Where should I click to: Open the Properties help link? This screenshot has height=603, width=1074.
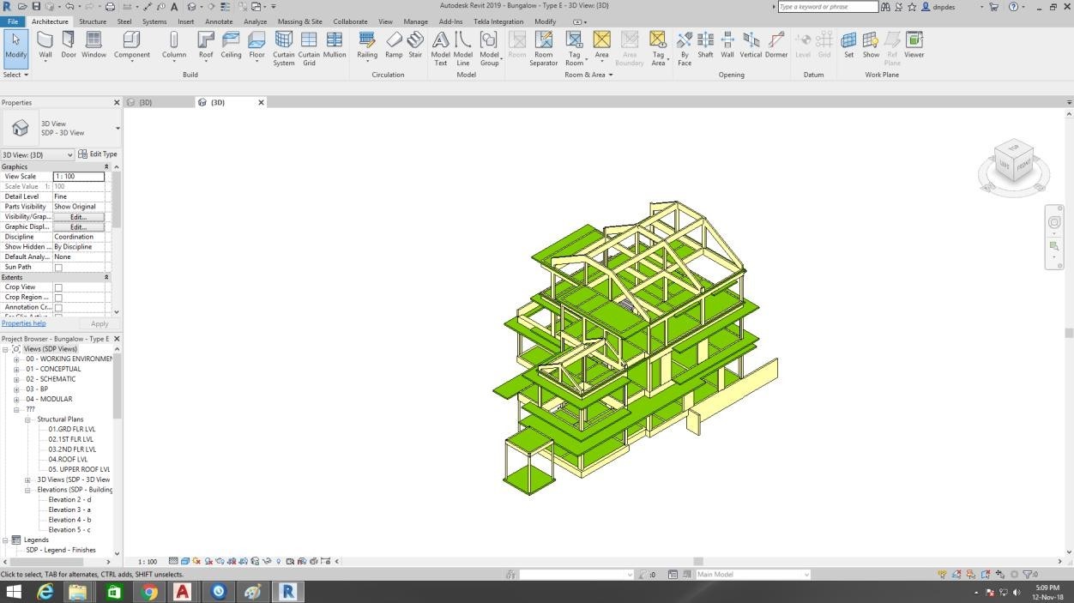click(x=24, y=323)
